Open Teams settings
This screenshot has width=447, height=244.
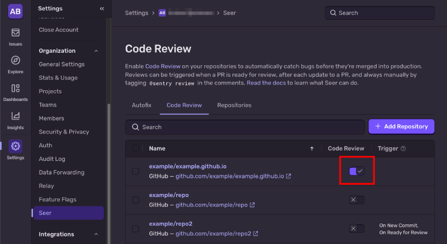48,105
